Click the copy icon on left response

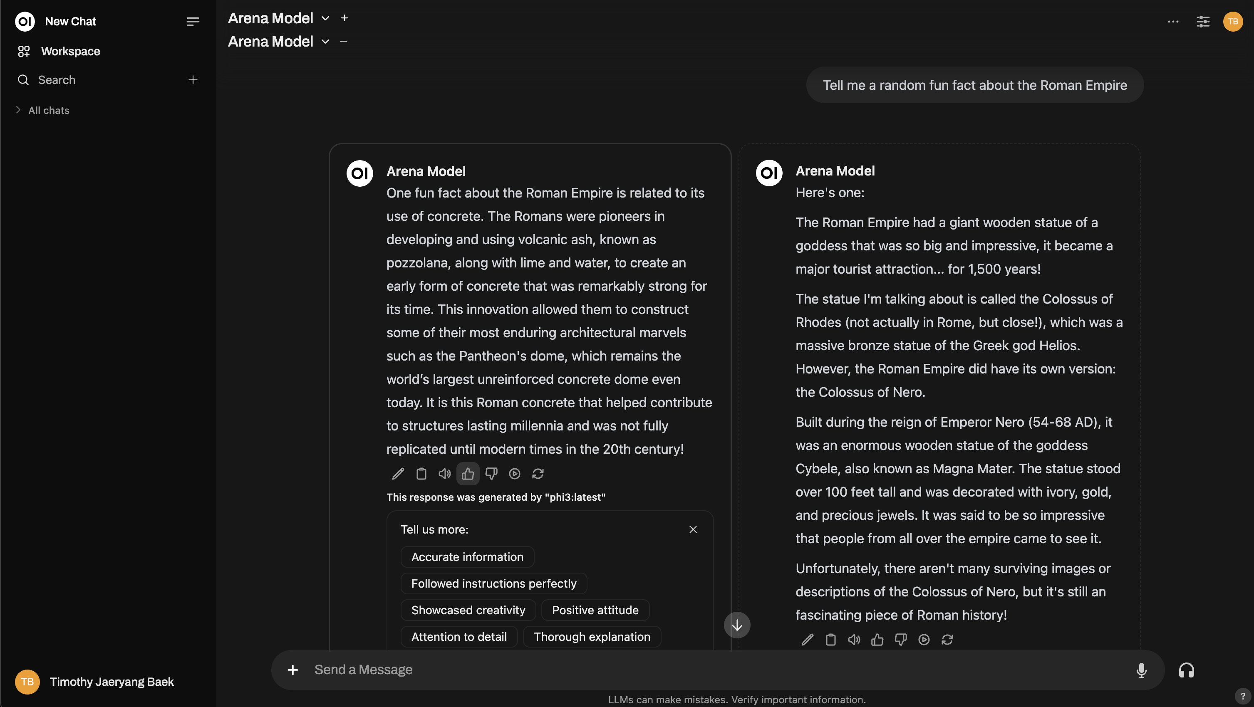pos(420,474)
